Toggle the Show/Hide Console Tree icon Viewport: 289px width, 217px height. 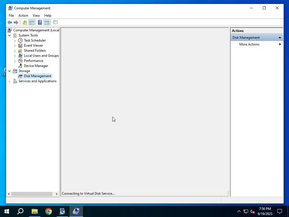coord(32,23)
